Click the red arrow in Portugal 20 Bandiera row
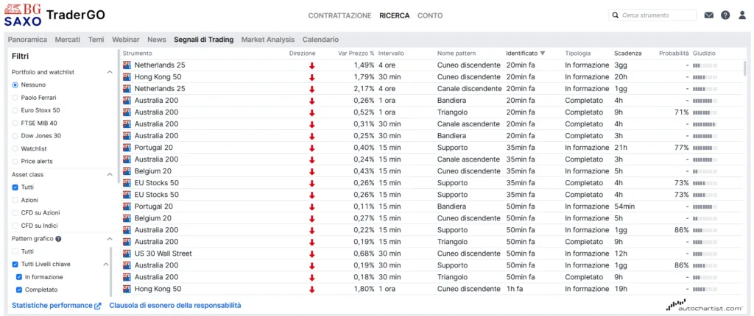Image resolution: width=754 pixels, height=316 pixels. [311, 207]
